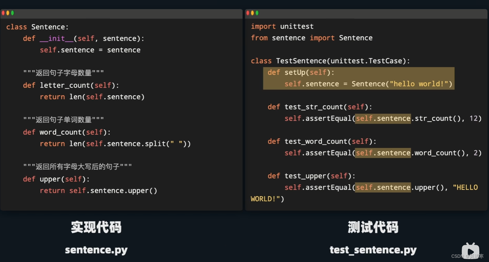Click the docstring "返回所有字母大写后的句子"
This screenshot has height=262, width=489.
pyautogui.click(x=78, y=167)
